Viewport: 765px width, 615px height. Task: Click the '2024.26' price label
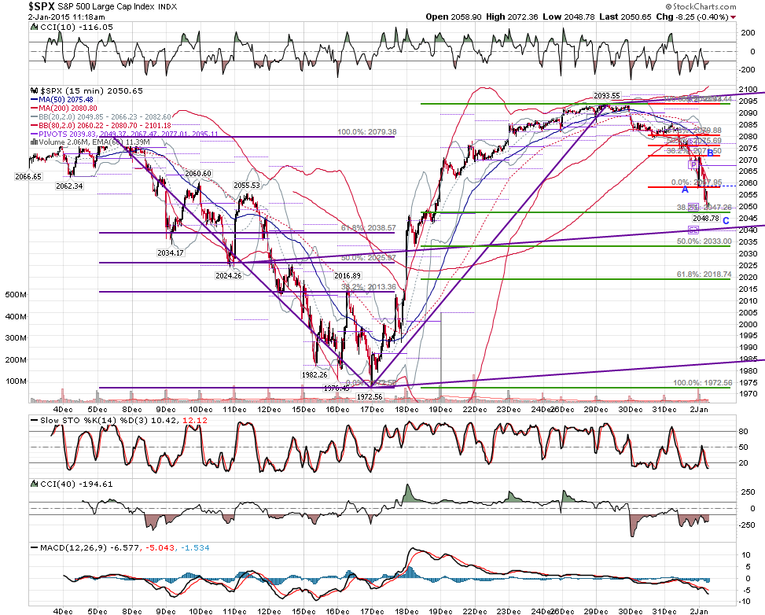229,276
